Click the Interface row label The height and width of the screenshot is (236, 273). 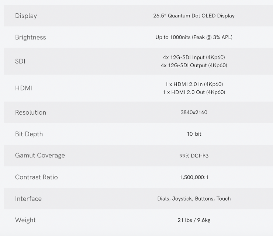pos(28,198)
